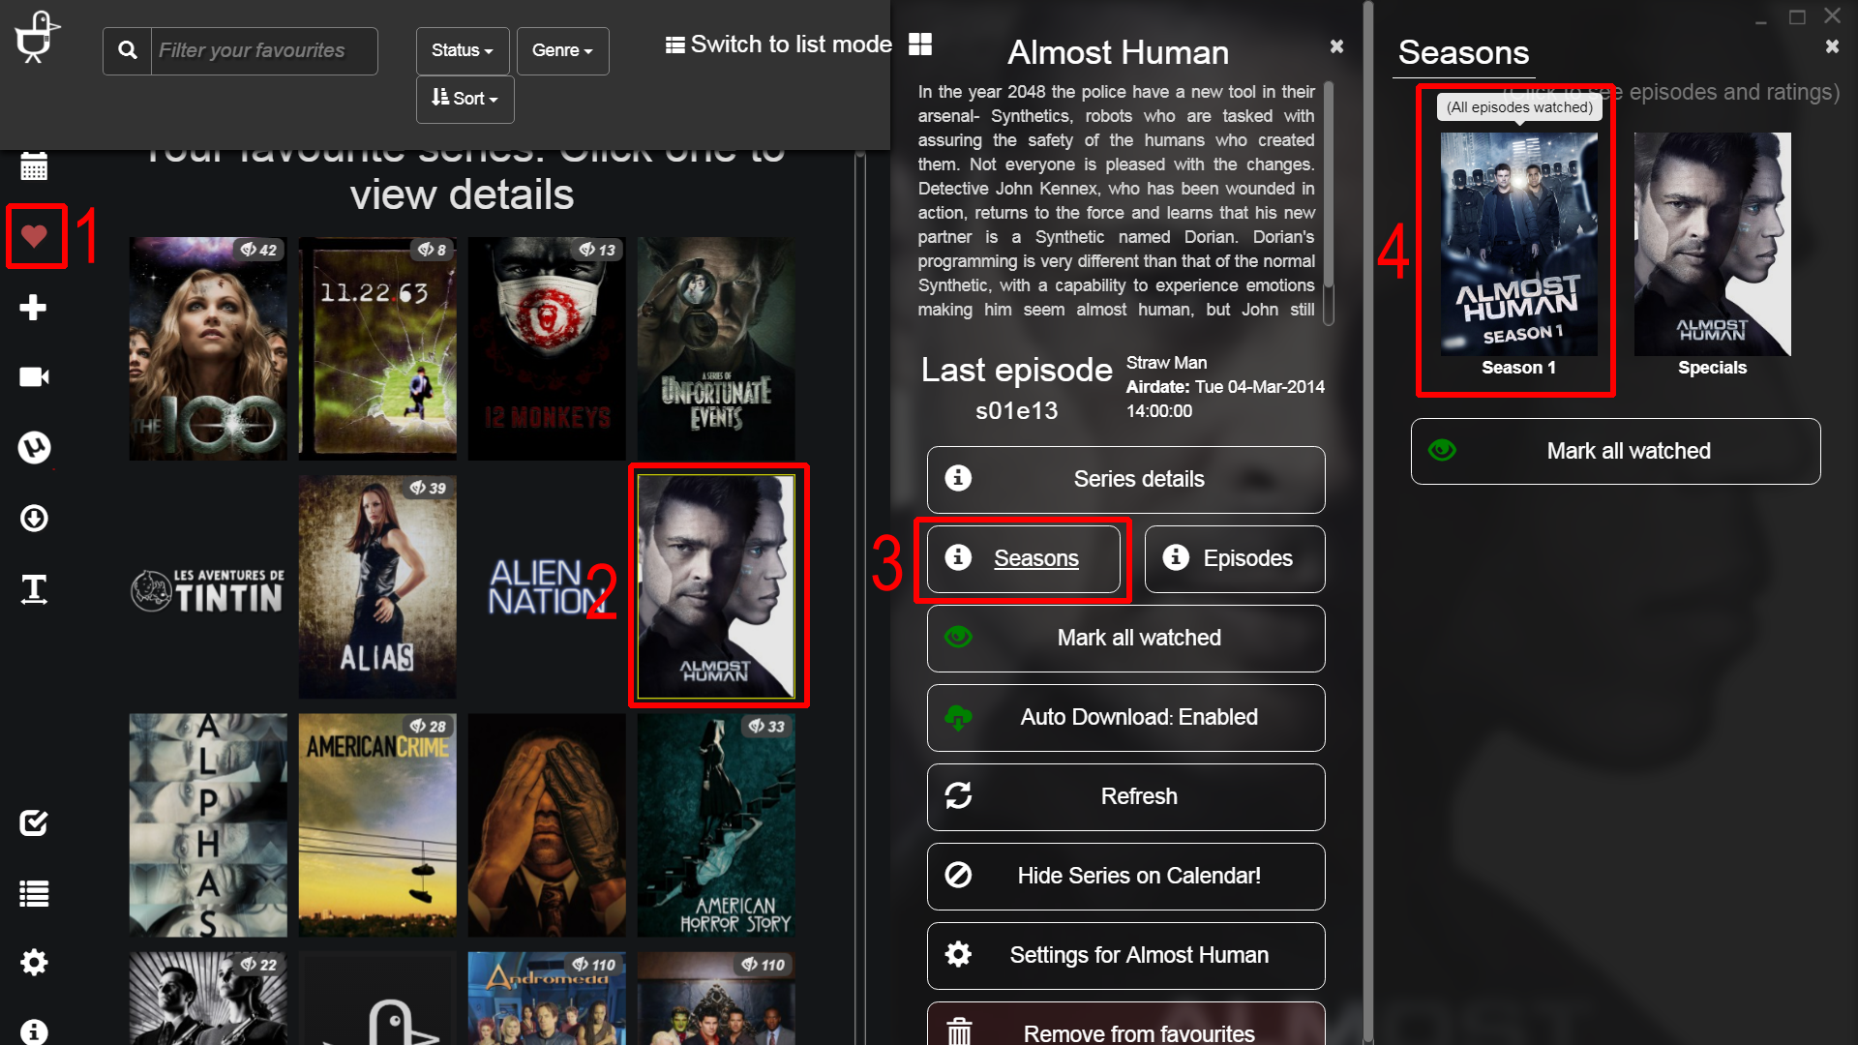Click the 28 badge on American Crime

428,726
